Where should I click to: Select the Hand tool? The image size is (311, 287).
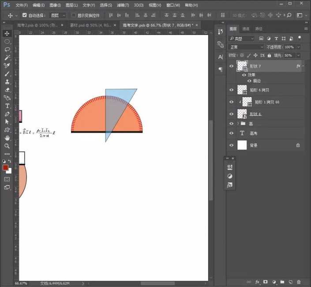(7, 138)
